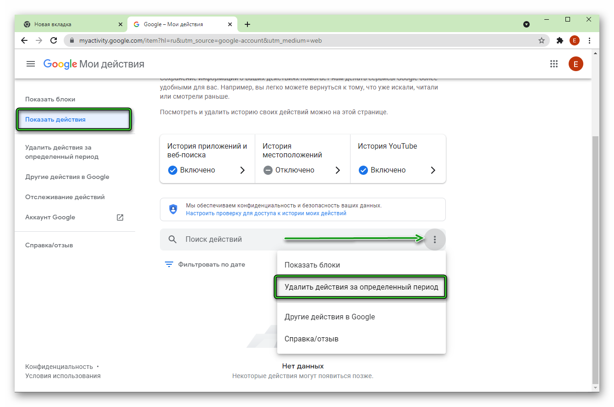Open the Google apps grid
614x407 pixels.
(554, 64)
